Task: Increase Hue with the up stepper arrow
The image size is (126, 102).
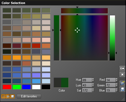Action: [x=93, y=79]
